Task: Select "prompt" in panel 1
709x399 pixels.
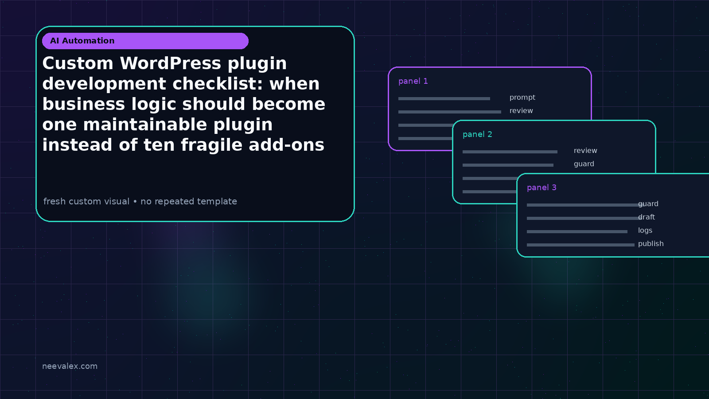Action: click(522, 98)
